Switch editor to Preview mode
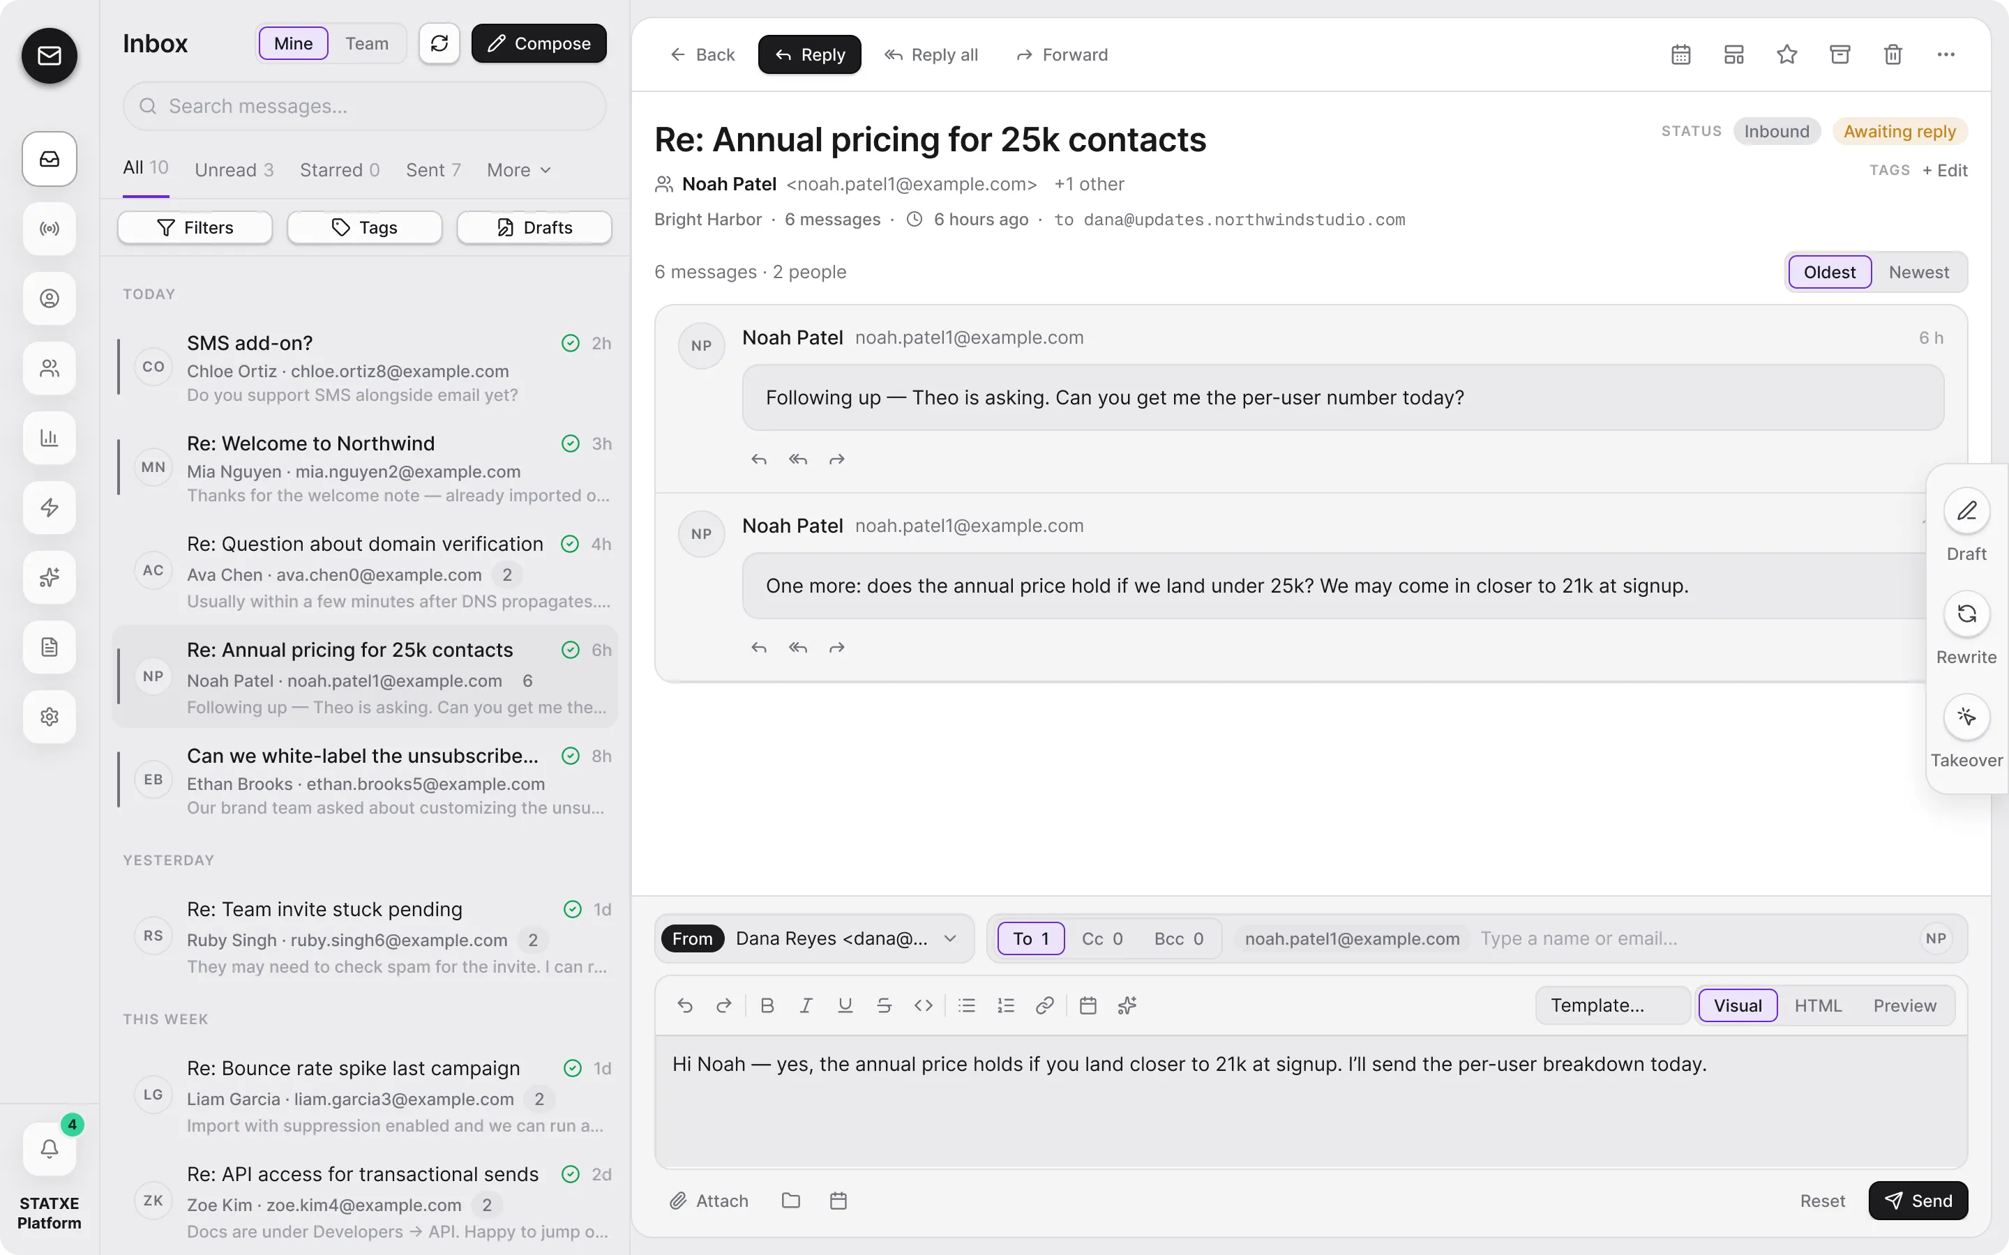Screen dimensions: 2009x1255 click(x=1904, y=1005)
